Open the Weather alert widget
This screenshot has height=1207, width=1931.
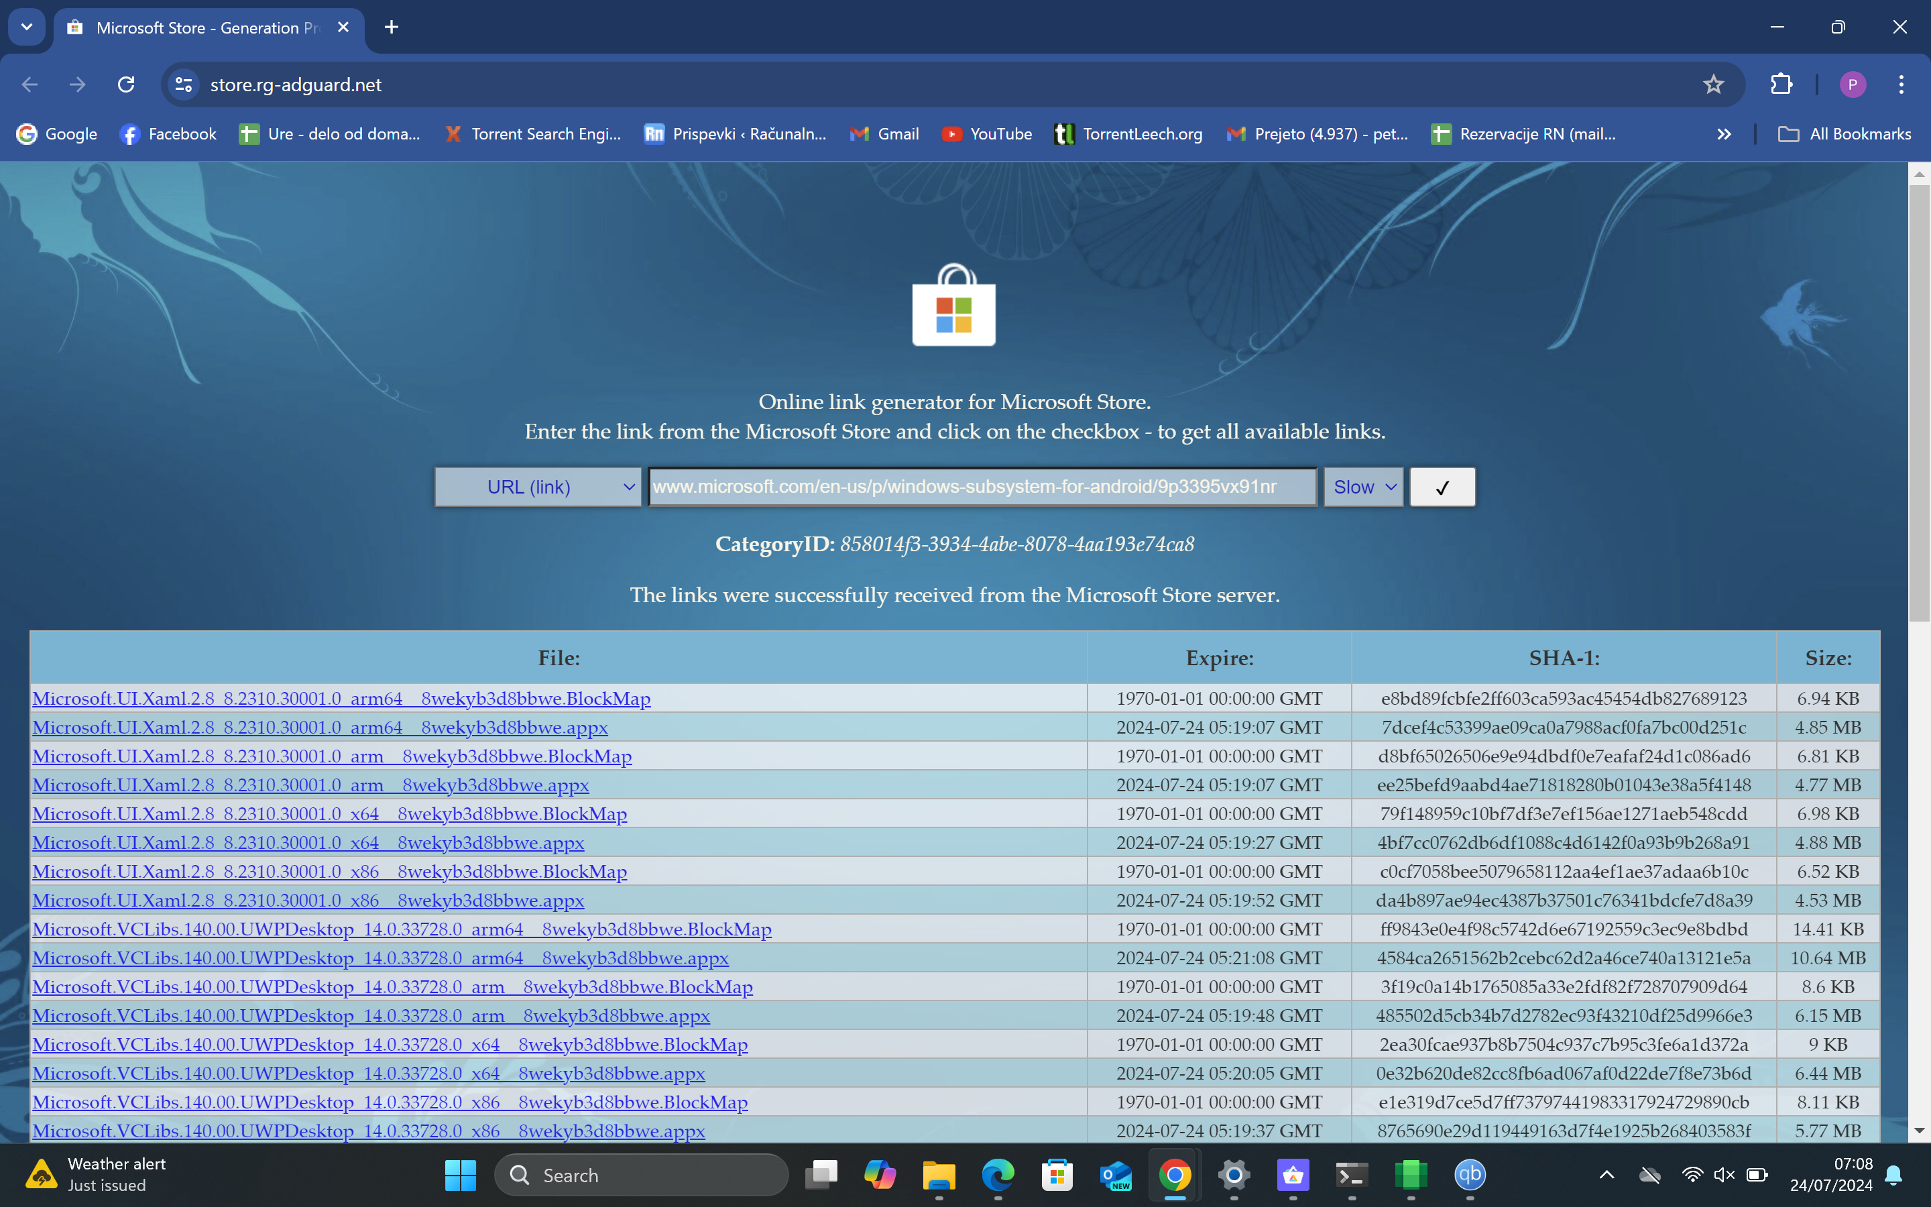[x=96, y=1175]
